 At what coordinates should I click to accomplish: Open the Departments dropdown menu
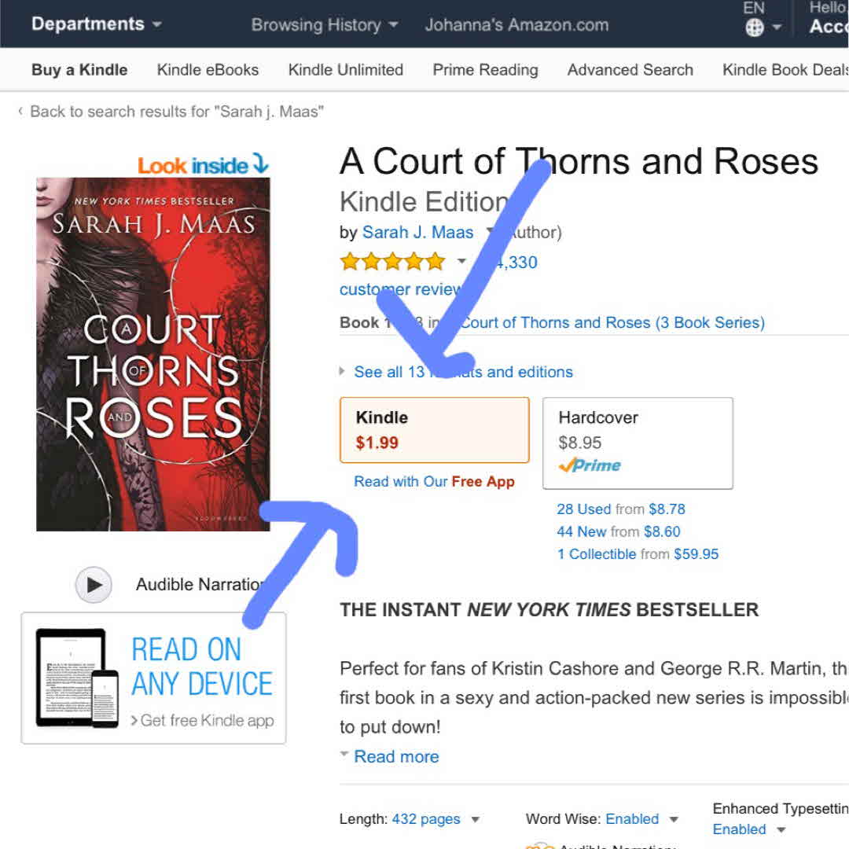point(96,24)
